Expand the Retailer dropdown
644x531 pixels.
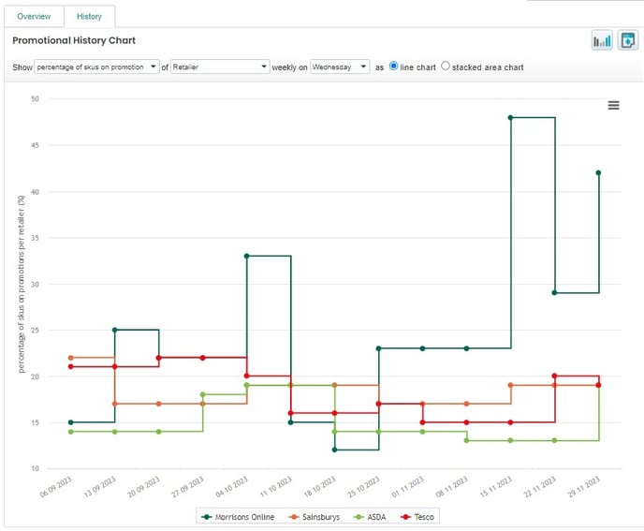click(x=219, y=67)
